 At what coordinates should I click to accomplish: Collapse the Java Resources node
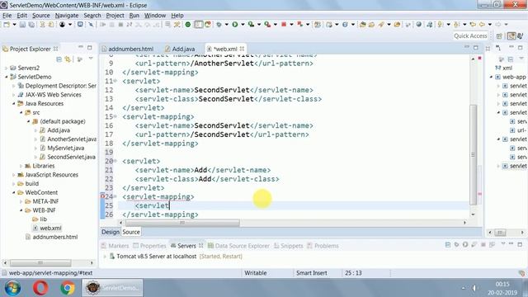click(13, 104)
